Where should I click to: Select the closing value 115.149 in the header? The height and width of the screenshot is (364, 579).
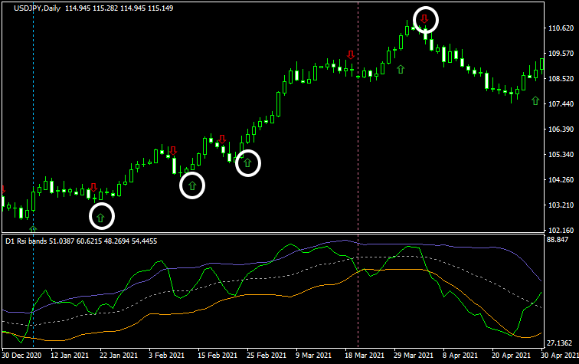click(161, 8)
